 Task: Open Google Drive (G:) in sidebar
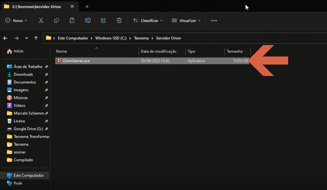pos(25,129)
